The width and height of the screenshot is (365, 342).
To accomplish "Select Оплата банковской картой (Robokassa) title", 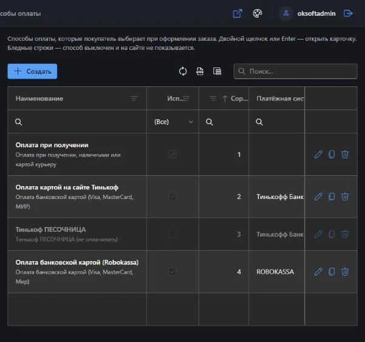I will click(77, 262).
